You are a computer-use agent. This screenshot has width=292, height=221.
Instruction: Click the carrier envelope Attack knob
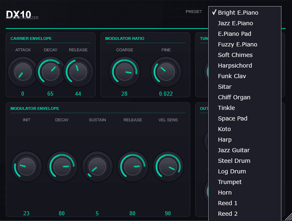23,72
